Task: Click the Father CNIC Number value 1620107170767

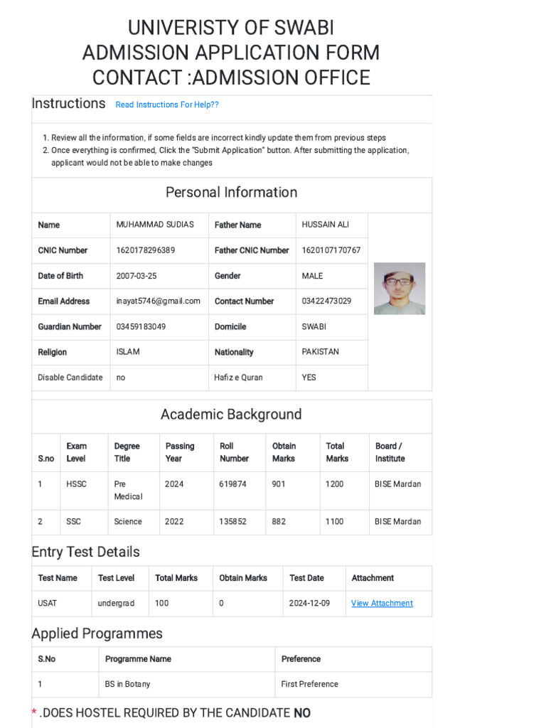Action: [x=331, y=250]
